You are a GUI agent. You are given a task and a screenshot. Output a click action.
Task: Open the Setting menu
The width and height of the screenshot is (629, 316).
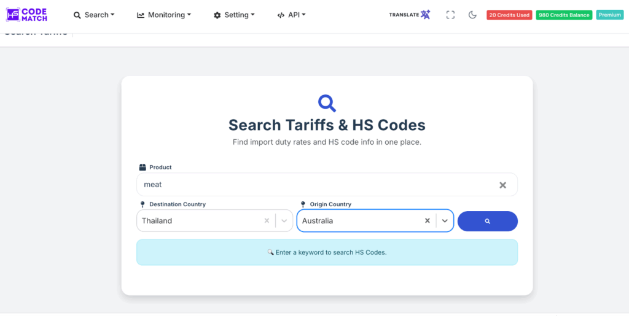pos(234,15)
